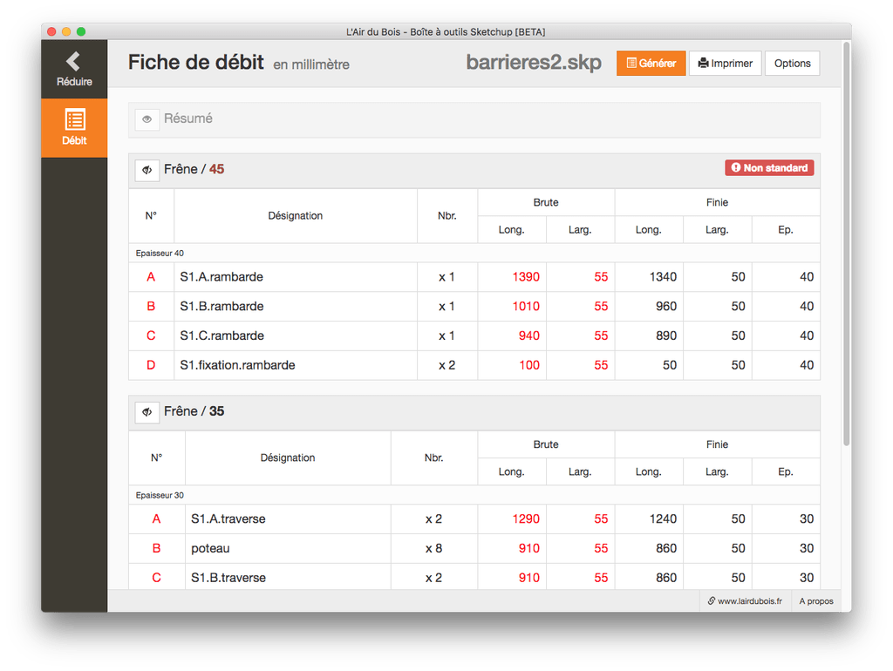This screenshot has width=893, height=671.
Task: Click the Finie header in Frêne / 45 table
Action: click(x=717, y=203)
